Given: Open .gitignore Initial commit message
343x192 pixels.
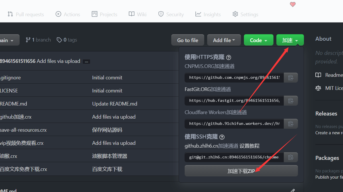Looking at the screenshot, I should click(107, 78).
